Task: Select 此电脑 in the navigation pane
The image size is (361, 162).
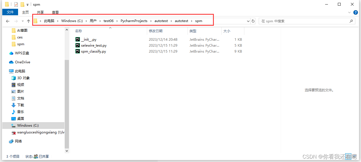Action: point(20,71)
